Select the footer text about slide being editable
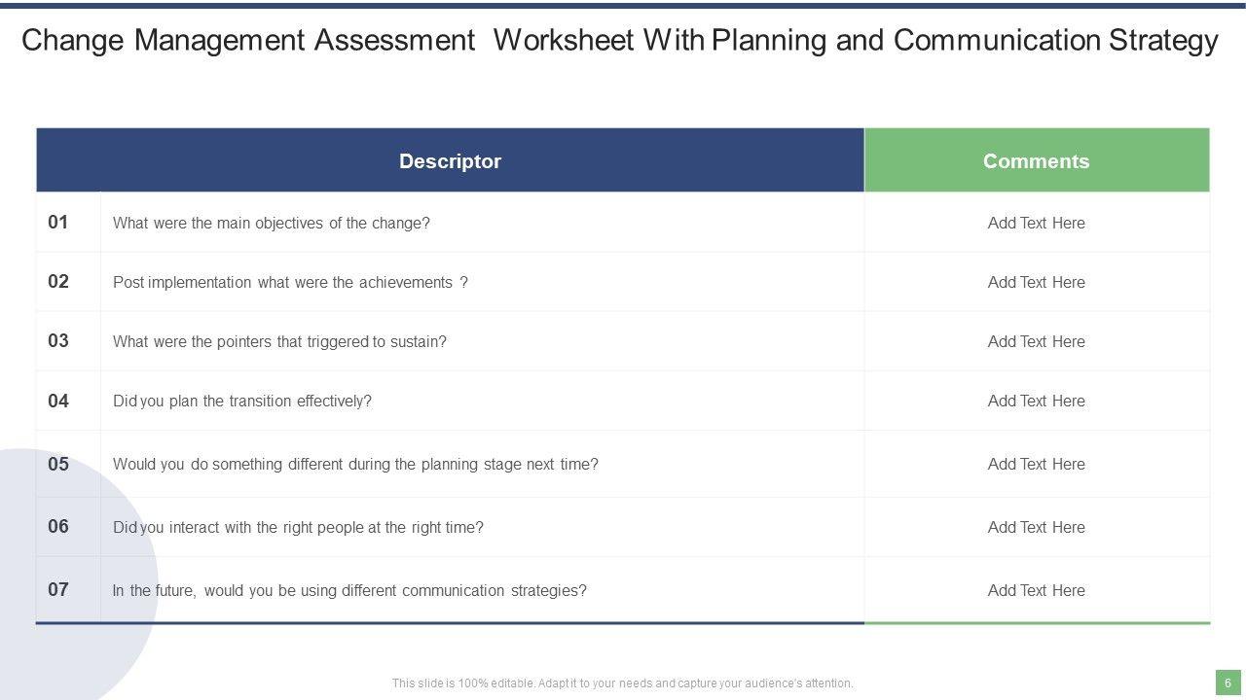1246x700 pixels. [622, 683]
